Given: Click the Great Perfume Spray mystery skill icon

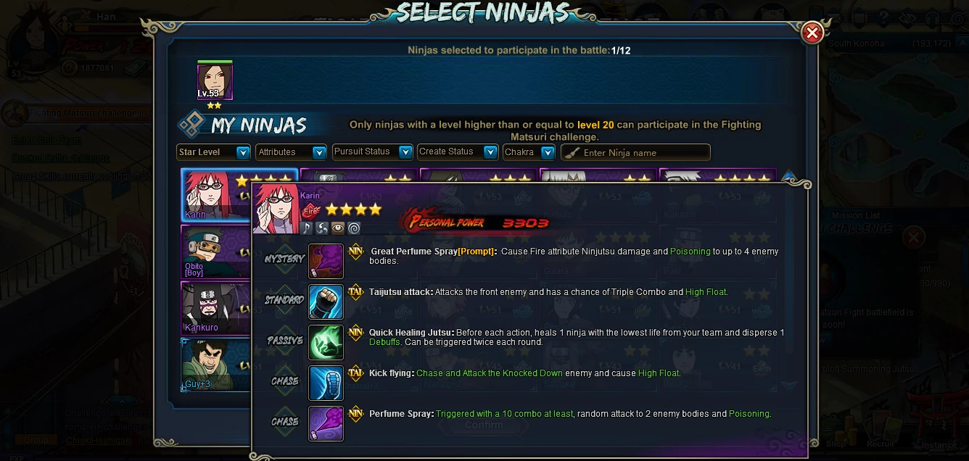Looking at the screenshot, I should click(x=326, y=261).
